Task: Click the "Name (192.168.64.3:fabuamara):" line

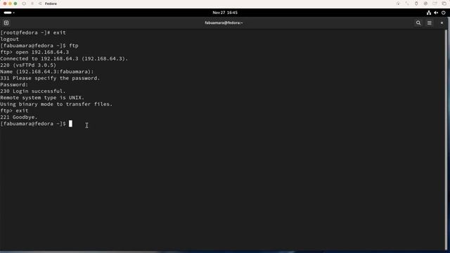Action: point(47,72)
